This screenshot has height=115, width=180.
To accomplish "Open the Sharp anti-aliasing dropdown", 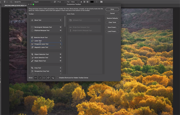I will (x=74, y=2).
